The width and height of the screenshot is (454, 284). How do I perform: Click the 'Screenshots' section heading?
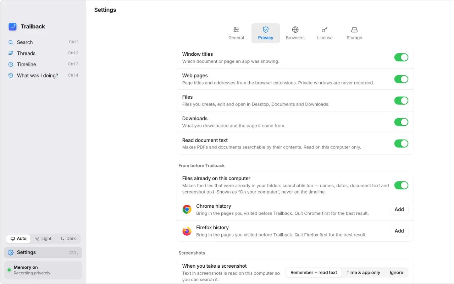point(192,253)
